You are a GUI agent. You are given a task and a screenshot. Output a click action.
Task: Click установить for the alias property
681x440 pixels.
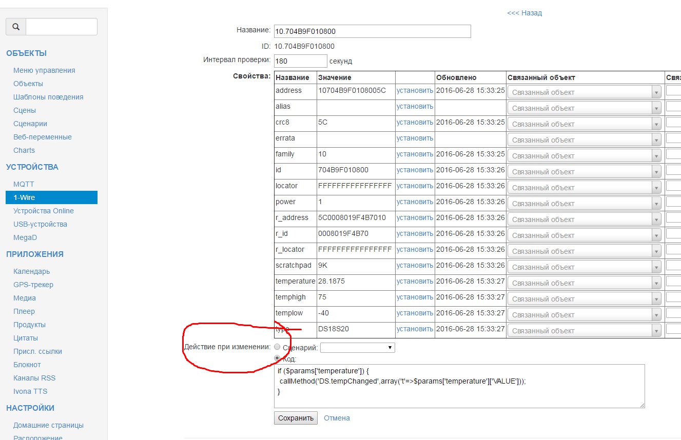415,106
